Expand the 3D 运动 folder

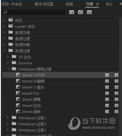pyautogui.click(x=8, y=57)
